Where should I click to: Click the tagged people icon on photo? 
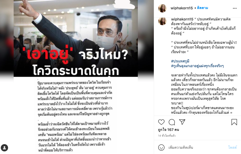[x=4, y=148]
